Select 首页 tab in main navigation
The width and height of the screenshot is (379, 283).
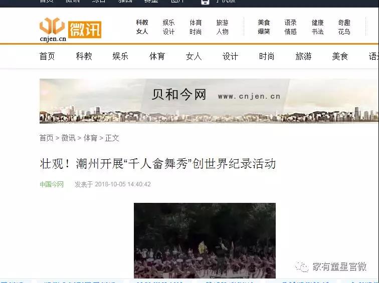tap(47, 56)
